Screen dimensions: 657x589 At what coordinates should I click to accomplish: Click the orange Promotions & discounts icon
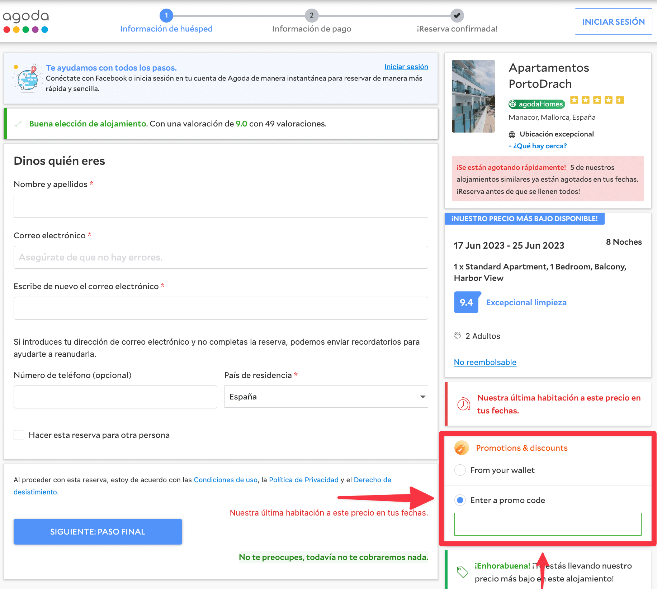462,448
